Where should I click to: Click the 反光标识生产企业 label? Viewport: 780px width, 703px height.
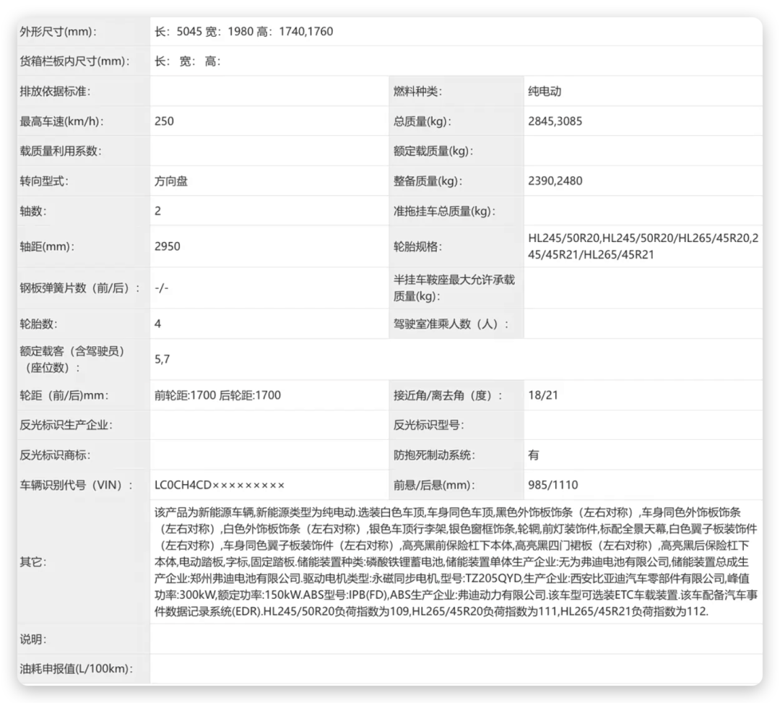[x=66, y=425]
